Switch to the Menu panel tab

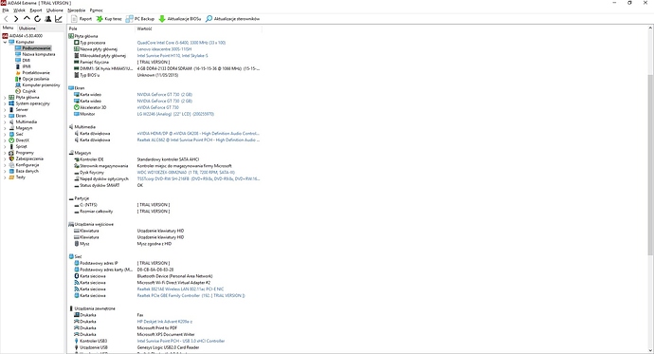coord(8,28)
